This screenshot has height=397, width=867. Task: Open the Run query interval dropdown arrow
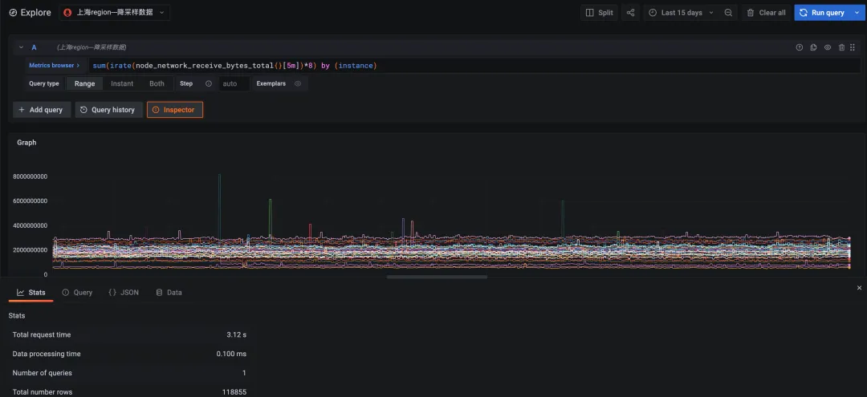[x=857, y=13]
